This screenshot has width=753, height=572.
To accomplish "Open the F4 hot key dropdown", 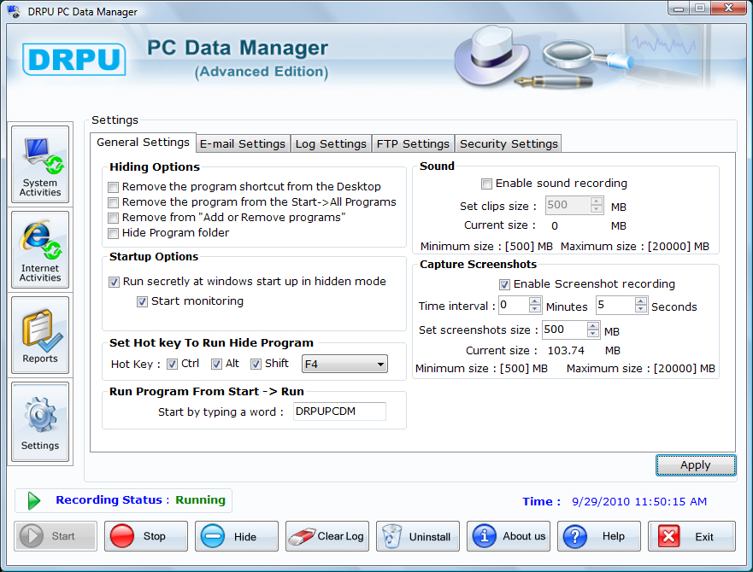I will [x=344, y=365].
